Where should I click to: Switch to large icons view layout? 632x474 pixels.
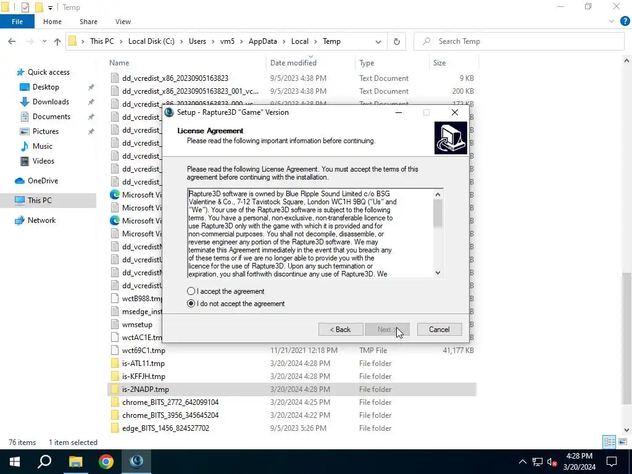tap(622, 442)
